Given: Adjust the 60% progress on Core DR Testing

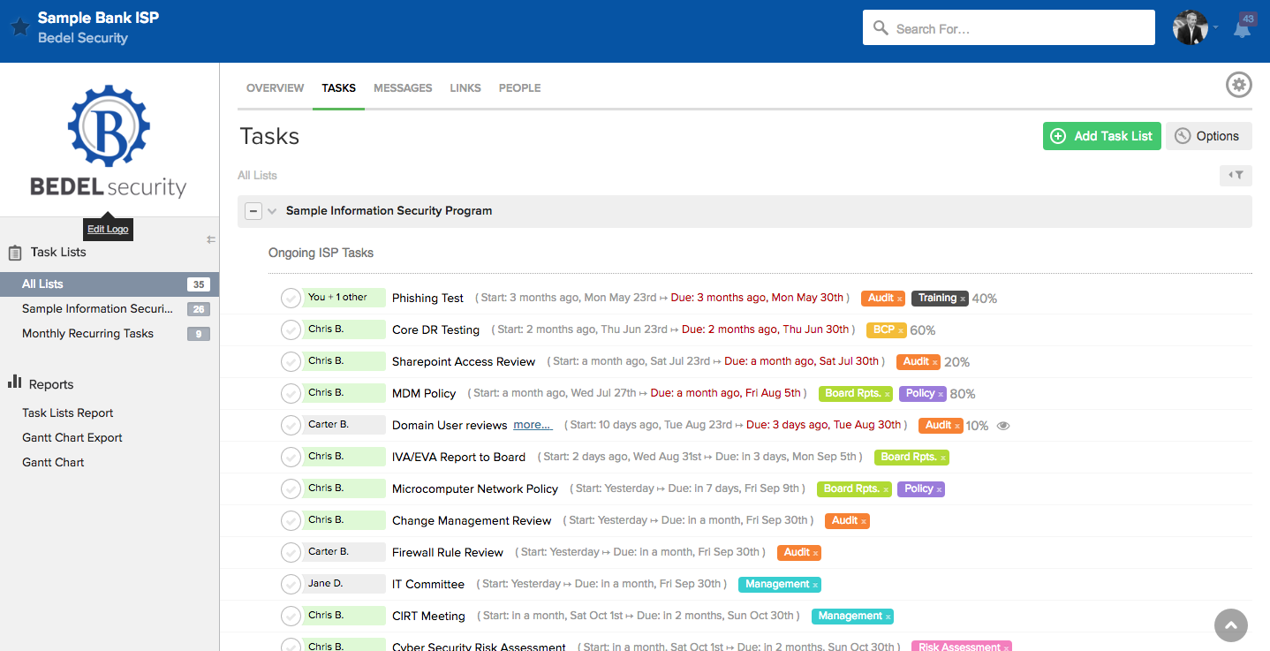Looking at the screenshot, I should pyautogui.click(x=923, y=330).
